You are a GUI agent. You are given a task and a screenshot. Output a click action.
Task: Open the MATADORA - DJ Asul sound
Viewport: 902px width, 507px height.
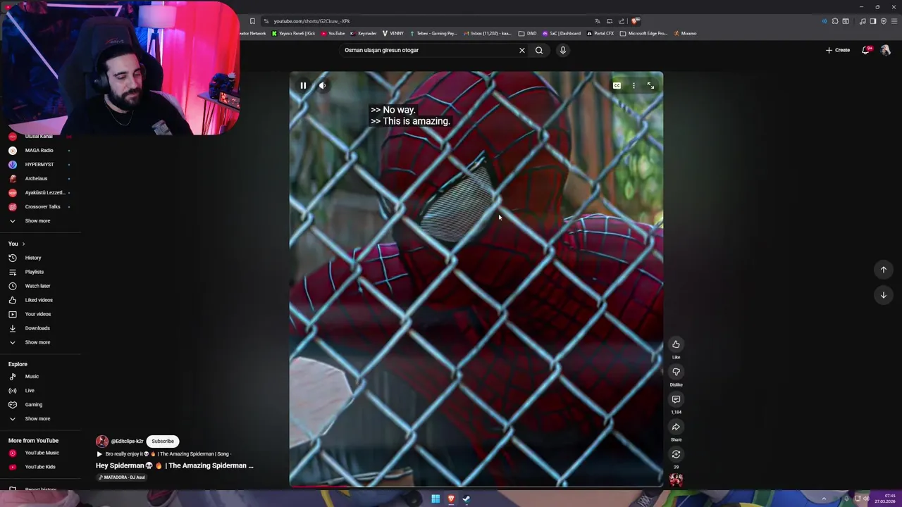tap(121, 477)
